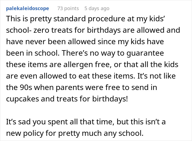The height and width of the screenshot is (141, 192).
Task: Open the '5 days ago' timestamp permalink
Action: point(97,8)
